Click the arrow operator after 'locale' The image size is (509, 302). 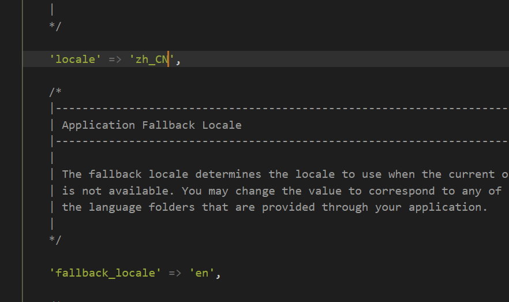click(115, 59)
